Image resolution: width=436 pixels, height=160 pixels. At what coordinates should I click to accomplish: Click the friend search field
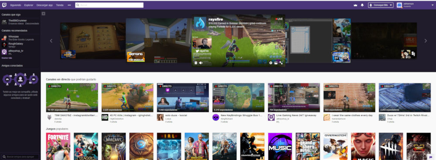(20, 157)
